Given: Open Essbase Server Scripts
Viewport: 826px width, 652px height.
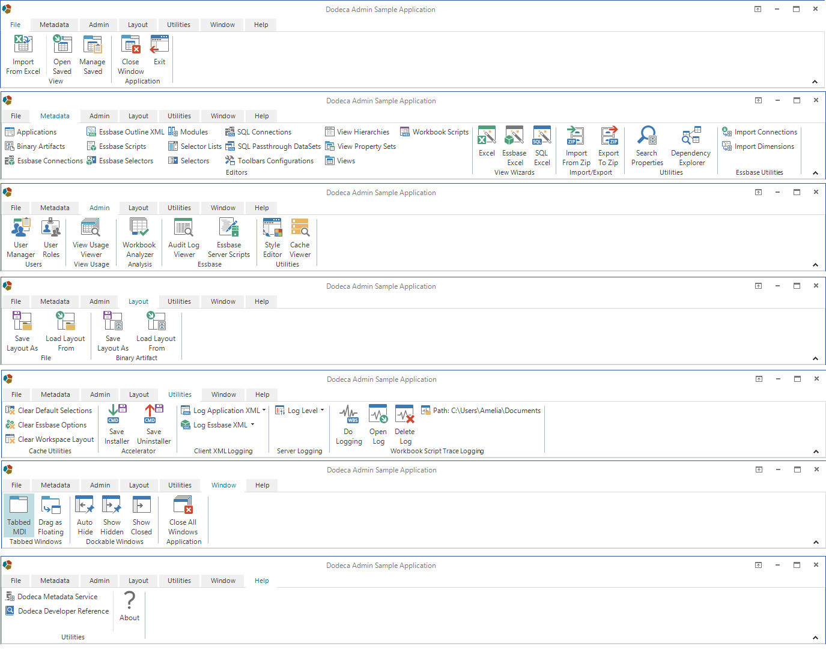Looking at the screenshot, I should tap(229, 238).
